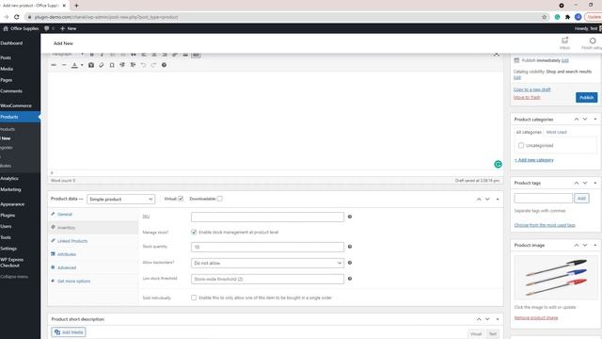Open the admin bar comments icon
Image resolution: width=602 pixels, height=339 pixels.
47,28
